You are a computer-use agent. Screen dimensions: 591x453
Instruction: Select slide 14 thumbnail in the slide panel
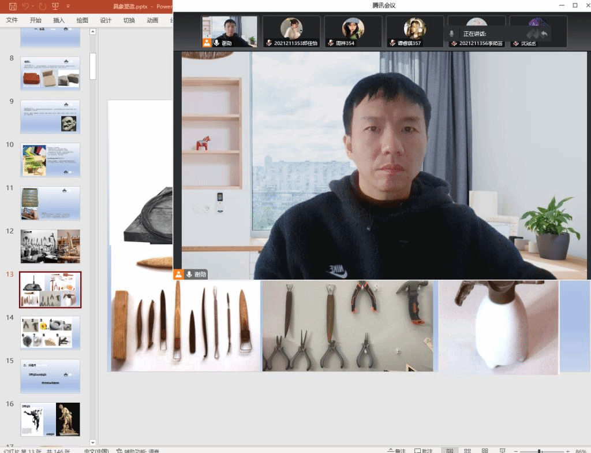(x=50, y=332)
